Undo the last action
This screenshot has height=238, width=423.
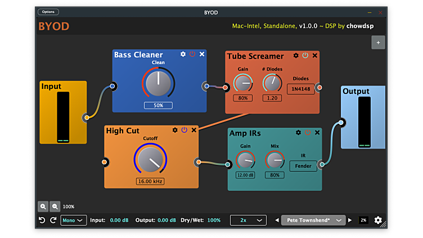[42, 220]
